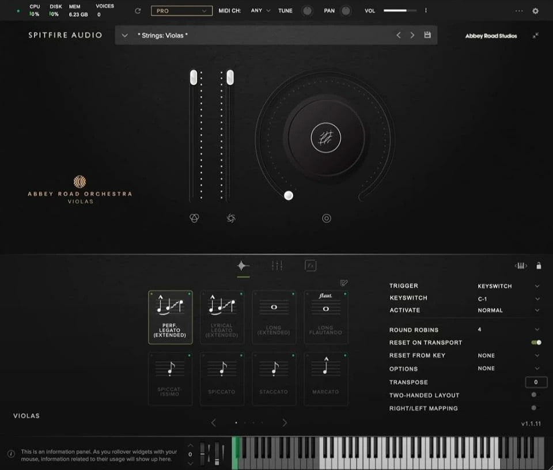
Task: Click the keyboard layout icon beside the lock
Action: (521, 266)
